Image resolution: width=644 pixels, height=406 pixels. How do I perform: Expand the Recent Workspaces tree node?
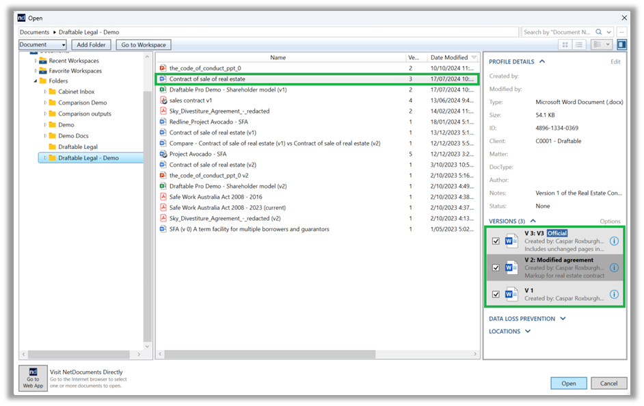coord(36,61)
